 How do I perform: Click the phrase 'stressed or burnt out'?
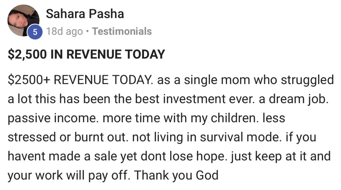[x=67, y=137]
